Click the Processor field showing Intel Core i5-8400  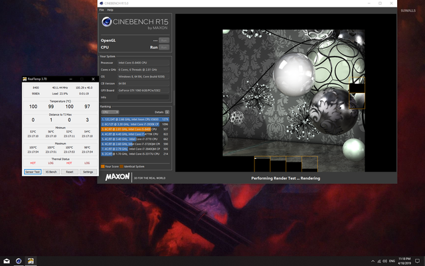[143, 63]
